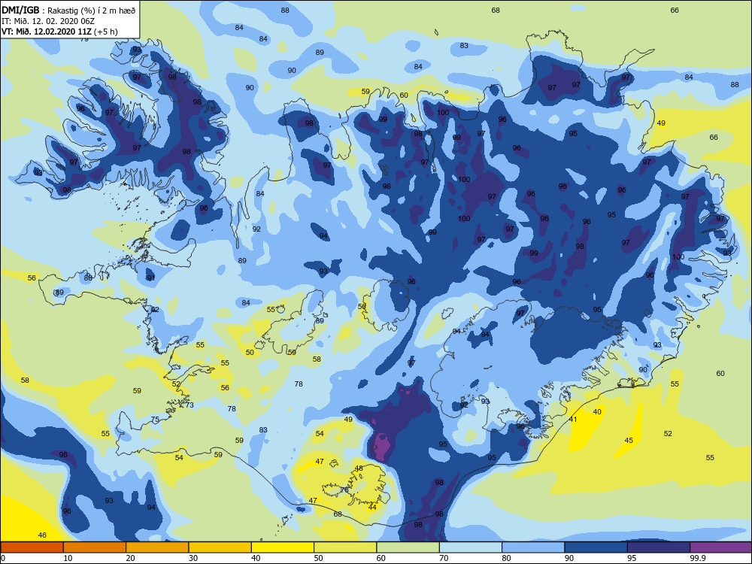Click the "VT: Mið. 12.02.2020 11Z (+5 h)" line

pyautogui.click(x=59, y=32)
